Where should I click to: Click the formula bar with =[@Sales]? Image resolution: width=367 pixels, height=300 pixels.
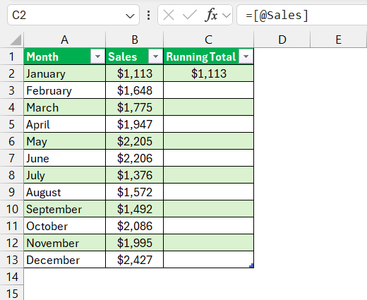(302, 15)
